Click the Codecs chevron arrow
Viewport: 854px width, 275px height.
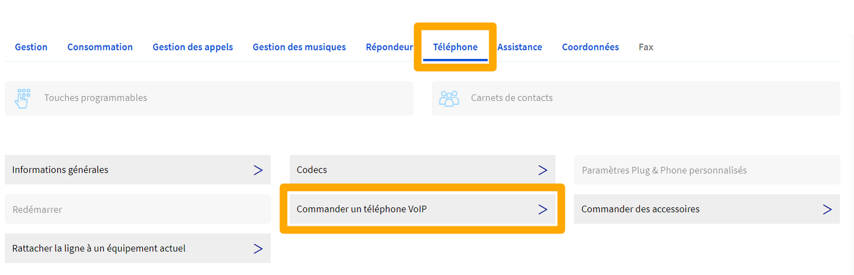pyautogui.click(x=542, y=170)
